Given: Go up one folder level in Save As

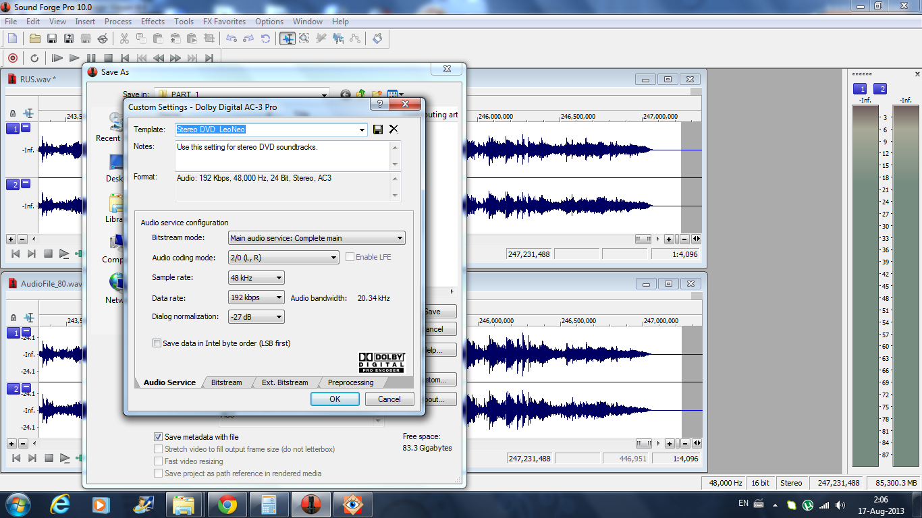Looking at the screenshot, I should 361,94.
